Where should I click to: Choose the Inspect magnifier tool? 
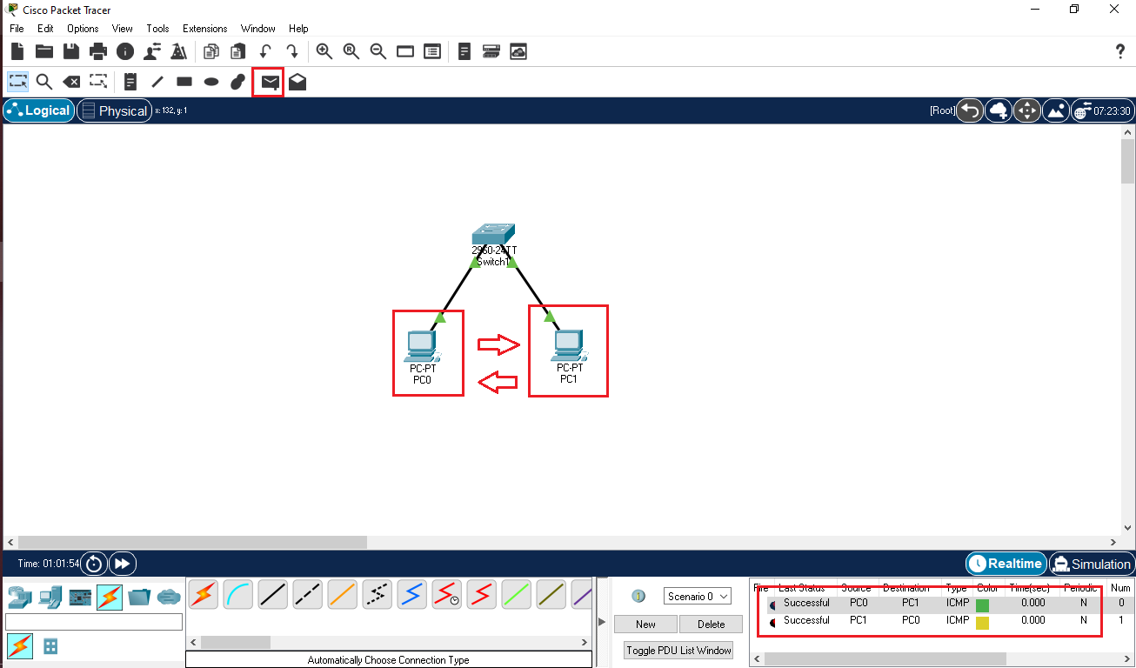(44, 82)
